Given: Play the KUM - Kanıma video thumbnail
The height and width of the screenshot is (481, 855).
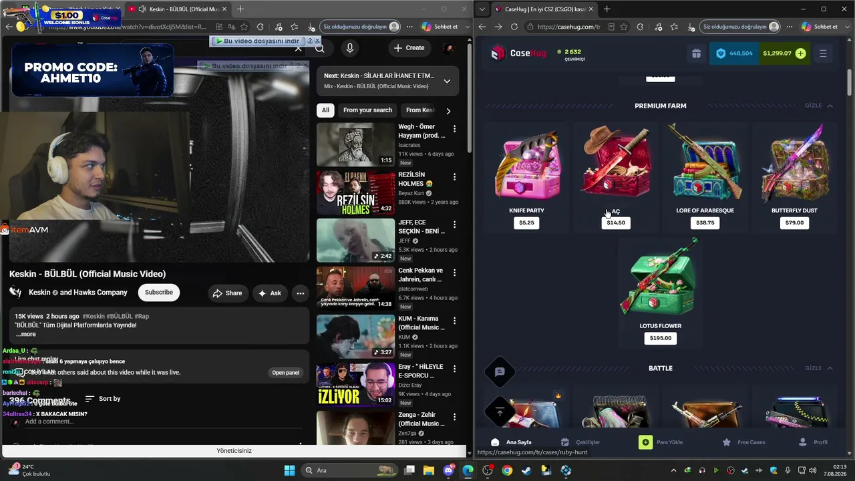Looking at the screenshot, I should click(x=355, y=336).
